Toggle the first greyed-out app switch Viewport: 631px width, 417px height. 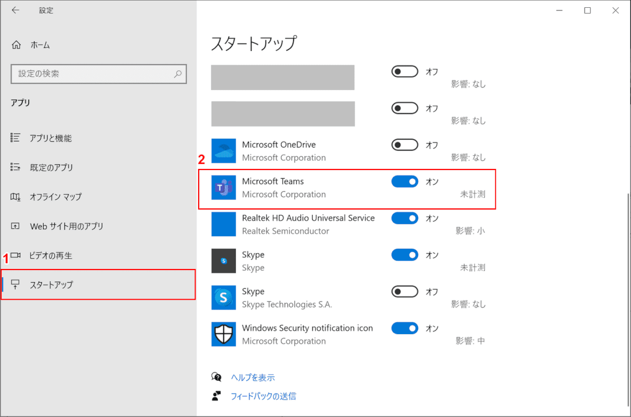(x=405, y=71)
